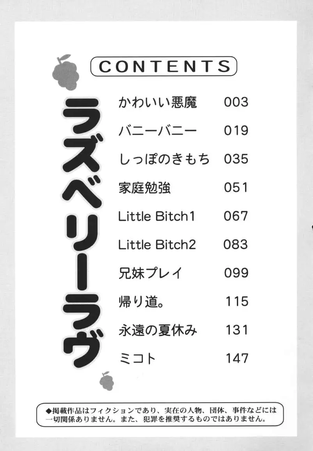The width and height of the screenshot is (313, 451).
Task: Open the ミコト chapter entry
Action: 137,359
